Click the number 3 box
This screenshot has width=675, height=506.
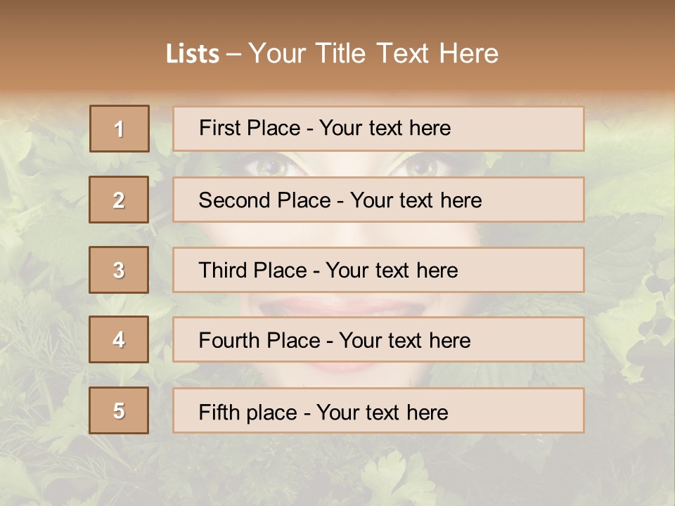(x=119, y=270)
